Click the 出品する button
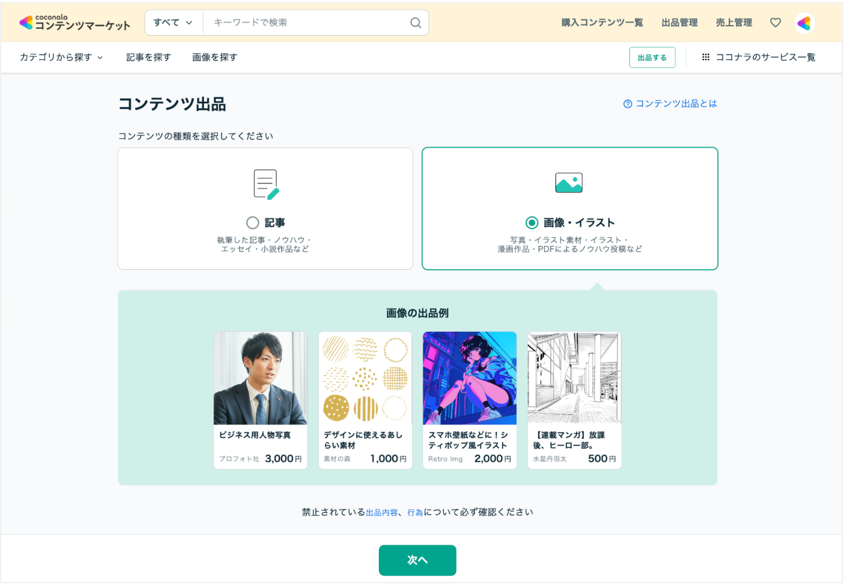The width and height of the screenshot is (844, 586). pyautogui.click(x=652, y=57)
